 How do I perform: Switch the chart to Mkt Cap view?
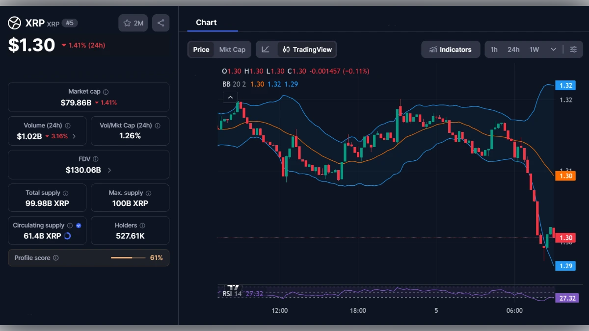233,49
